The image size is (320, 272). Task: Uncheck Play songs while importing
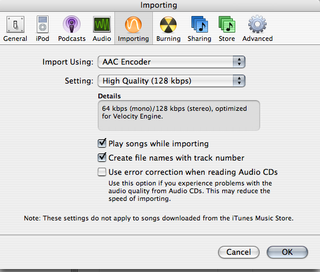click(102, 143)
